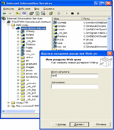Click the Start (play) toolbar button
Image resolution: width=114 pixels, height=130 pixels.
click(x=67, y=13)
